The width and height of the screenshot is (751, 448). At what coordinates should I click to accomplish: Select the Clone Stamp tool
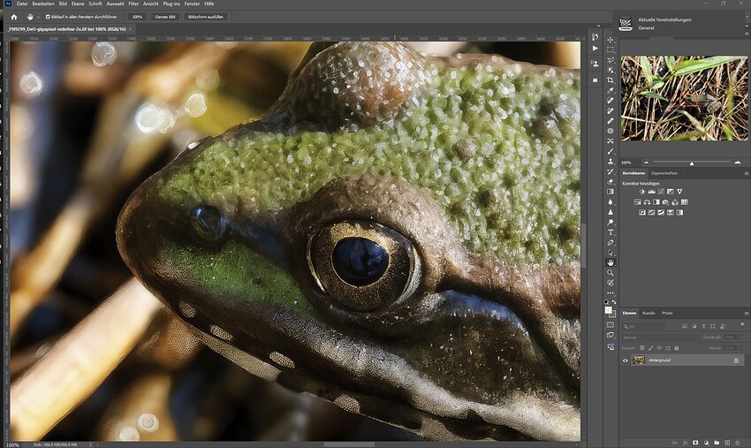611,161
